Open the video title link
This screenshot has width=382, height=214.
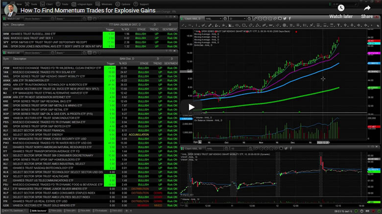(88, 10)
